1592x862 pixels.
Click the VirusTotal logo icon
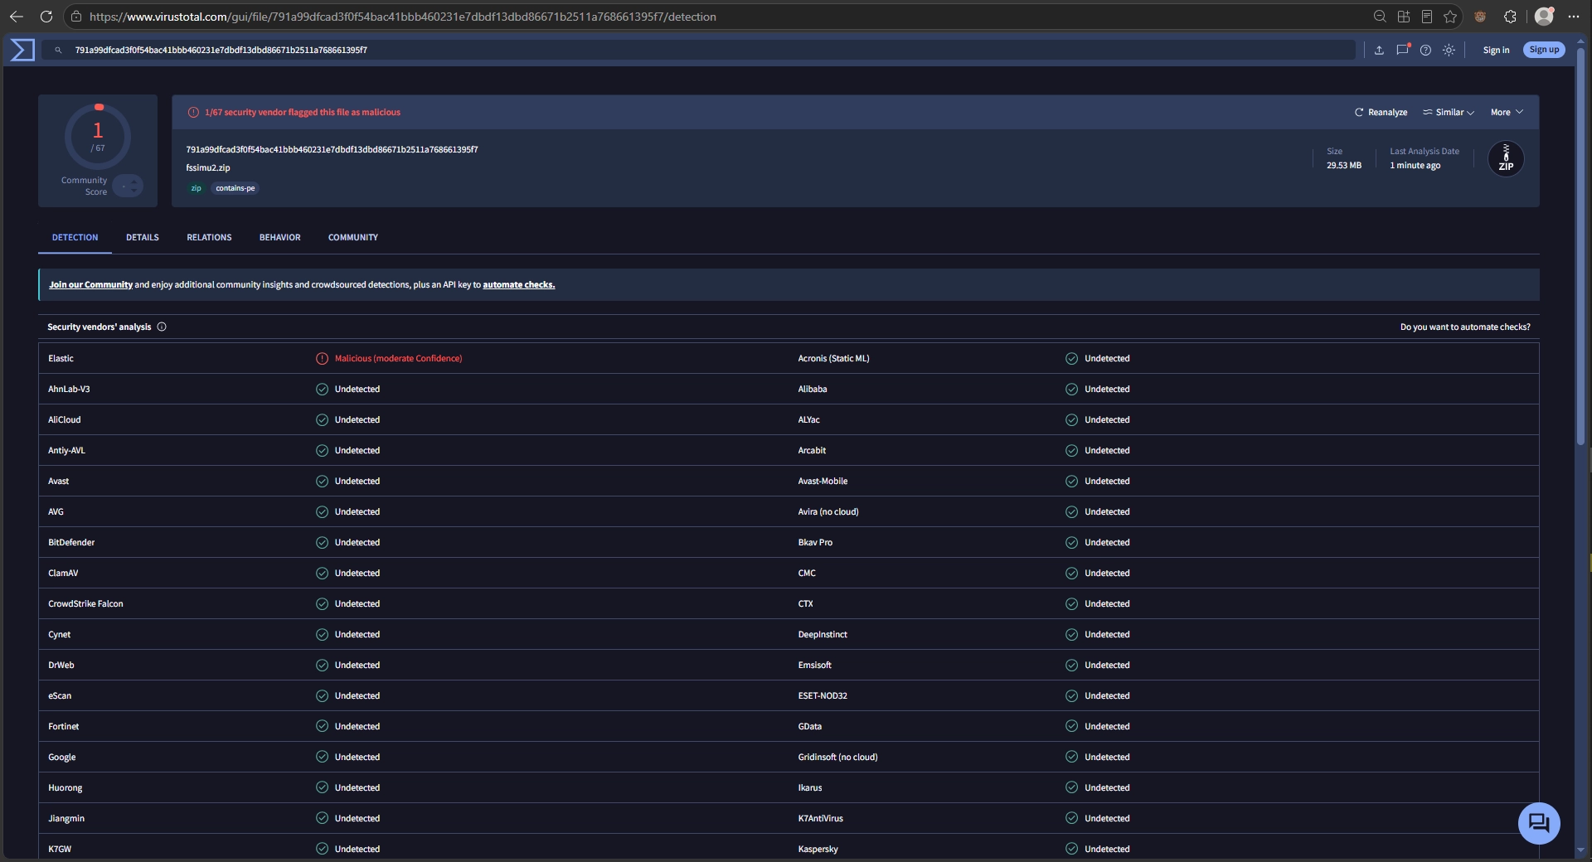22,50
